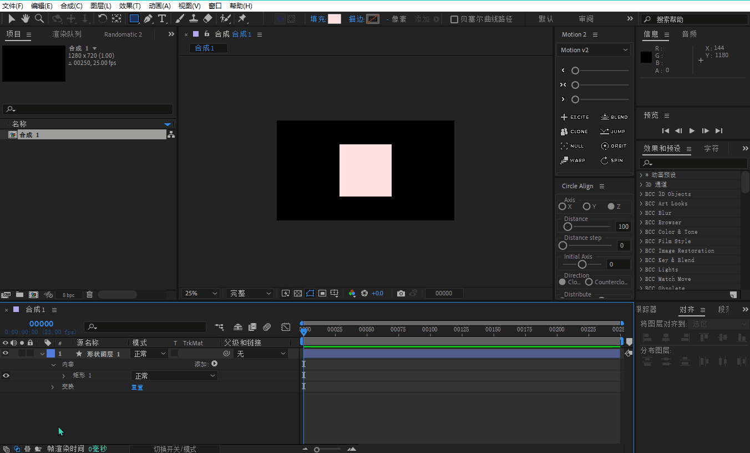Switch to the 字符 tab

point(711,148)
